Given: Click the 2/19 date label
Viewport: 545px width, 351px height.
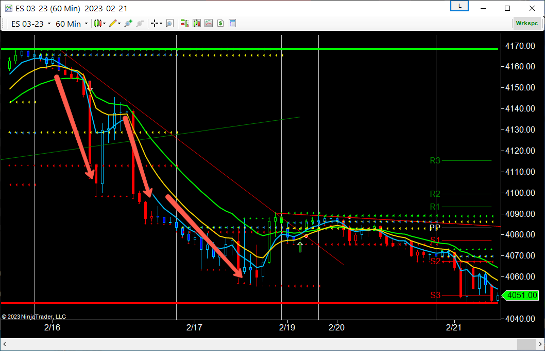Looking at the screenshot, I should 287,327.
